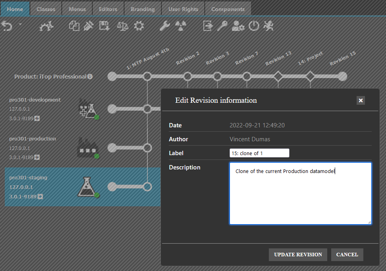Open the Branding tab
The height and width of the screenshot is (271, 386).
[143, 8]
